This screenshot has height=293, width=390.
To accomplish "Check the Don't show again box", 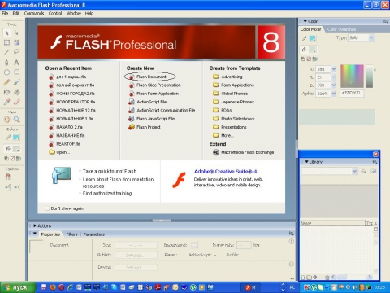I will coord(47,208).
